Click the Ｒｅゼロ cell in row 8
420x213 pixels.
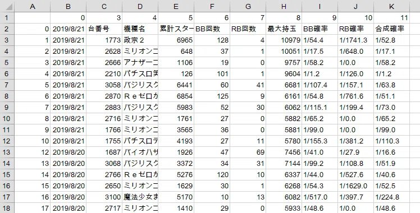140,96
